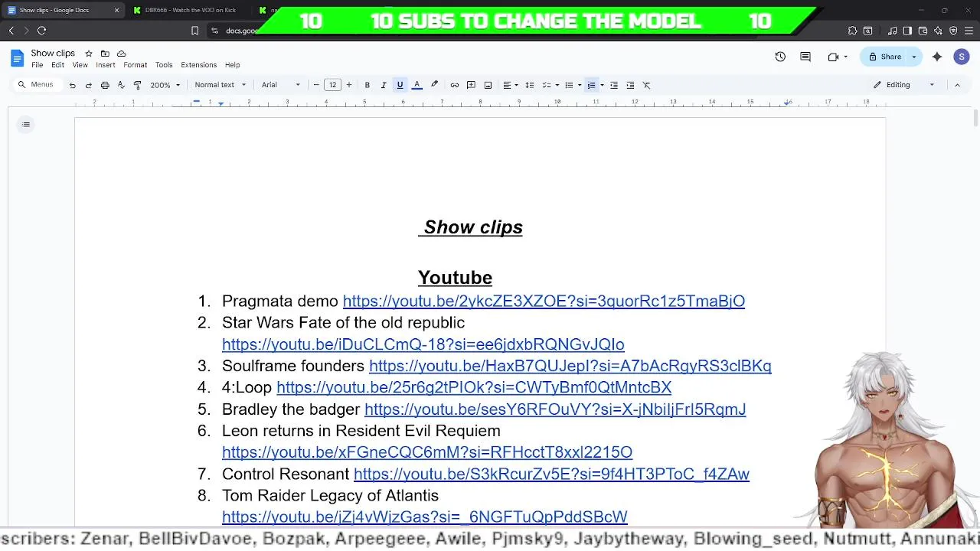Click the Redo arrow in the toolbar
980x551 pixels.
(89, 85)
